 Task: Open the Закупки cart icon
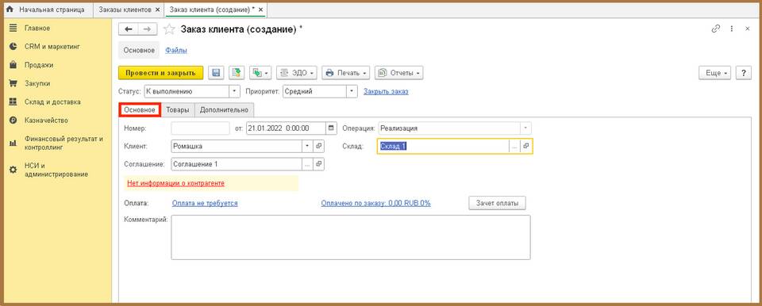(x=13, y=83)
